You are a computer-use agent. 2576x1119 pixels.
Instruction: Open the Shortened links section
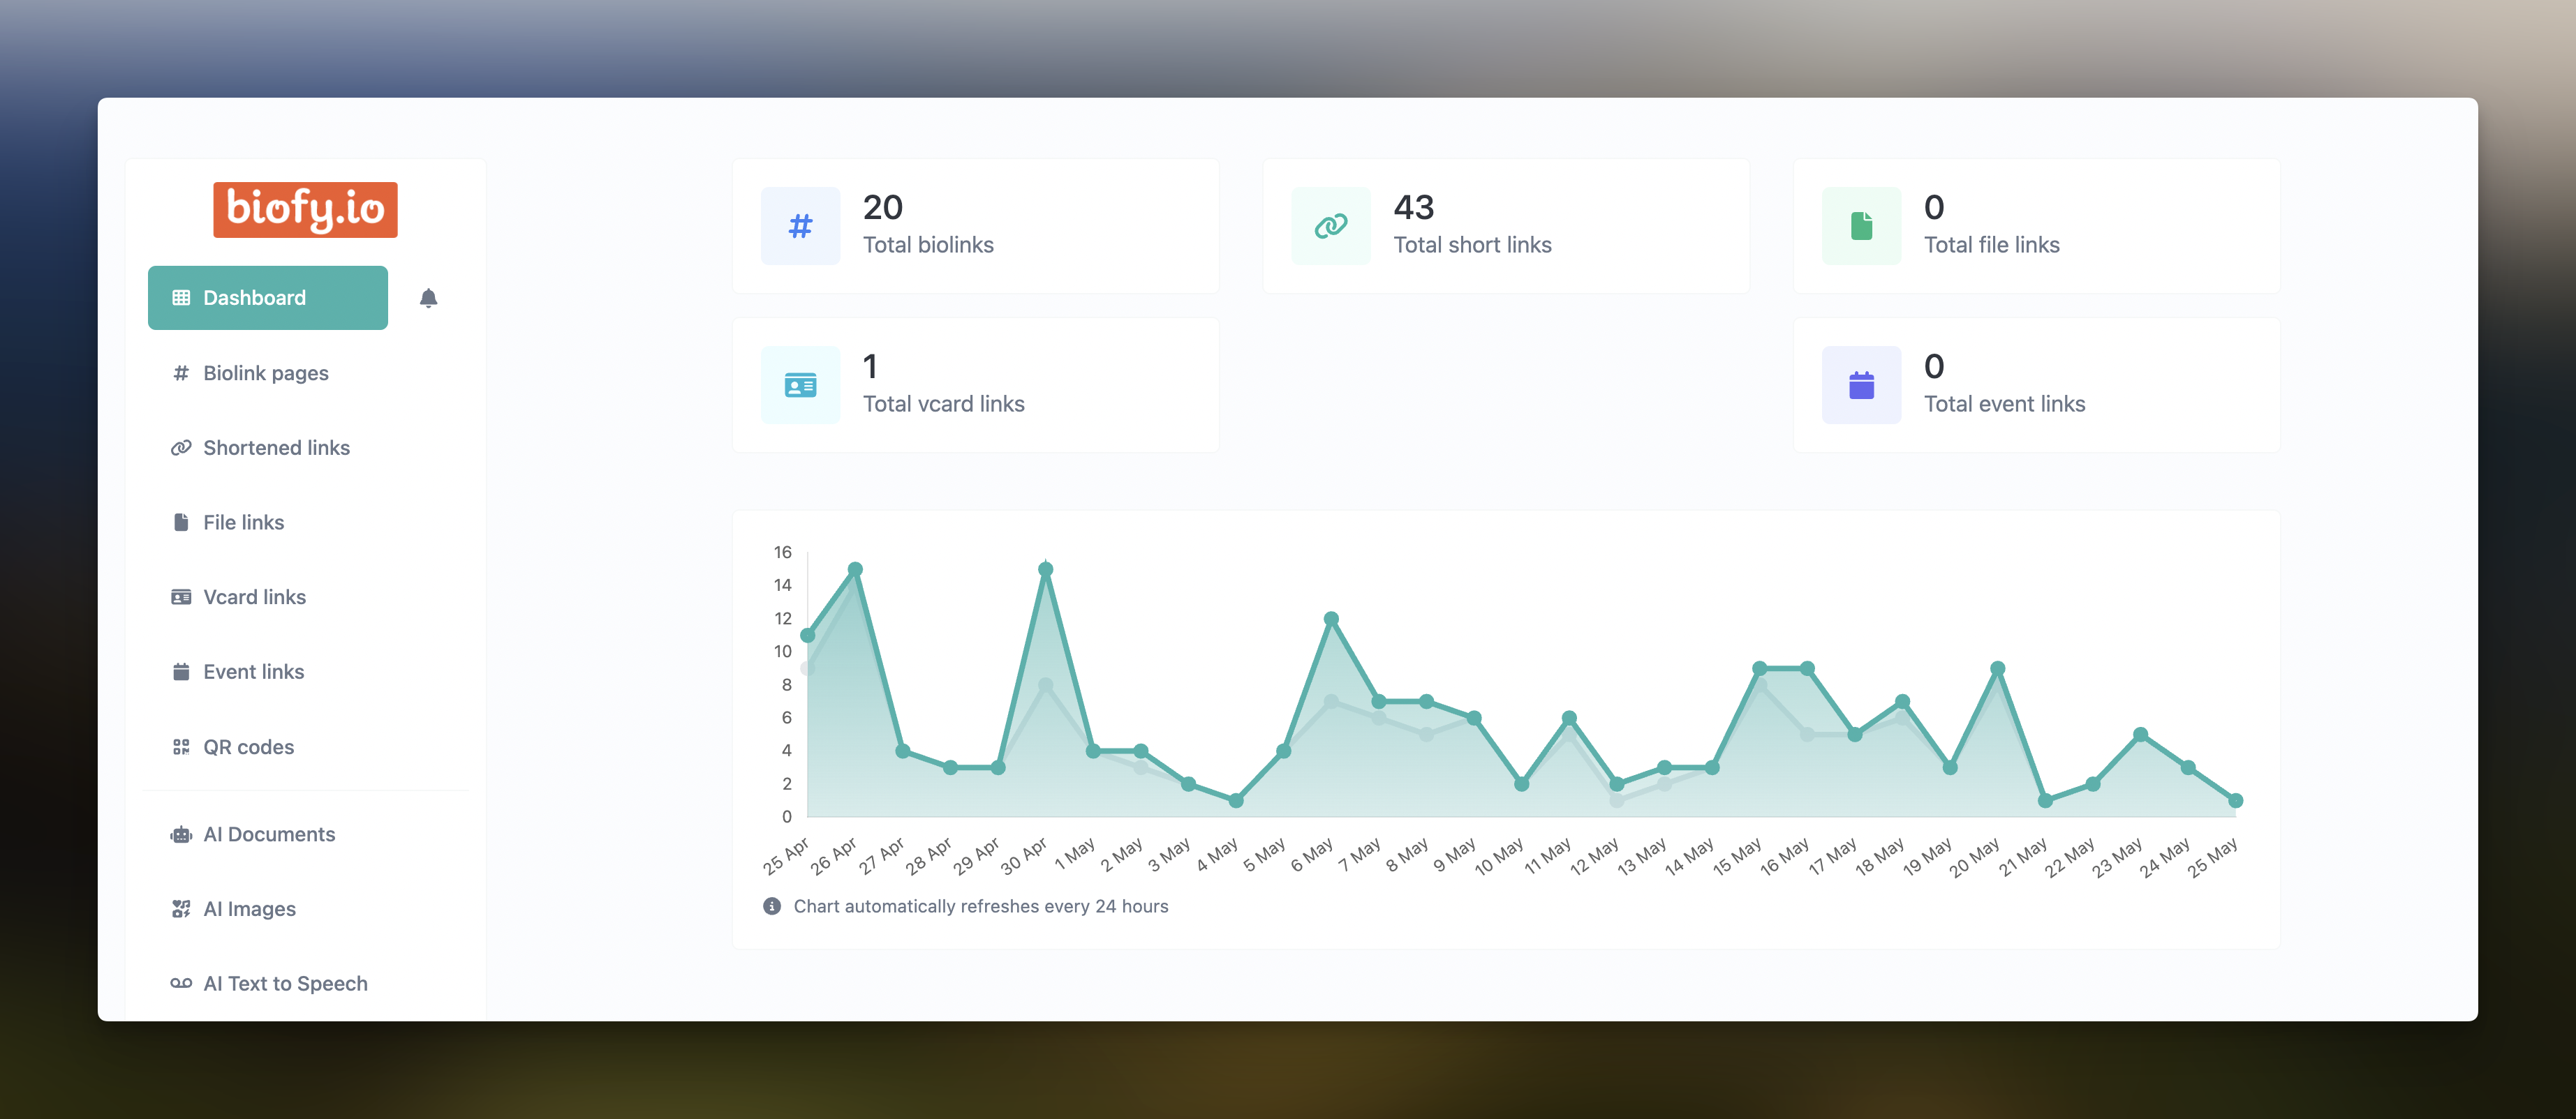pos(276,448)
